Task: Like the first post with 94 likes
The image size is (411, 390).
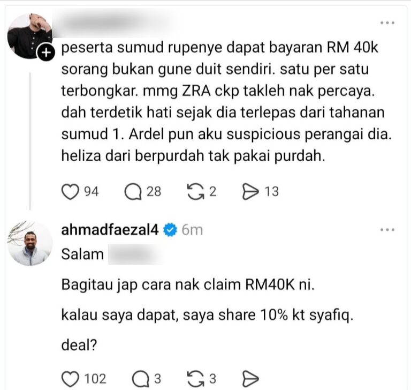Action: coord(70,192)
